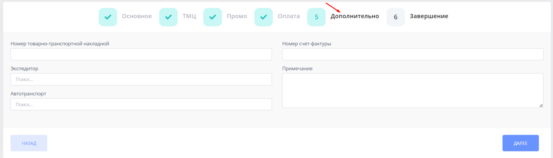The width and height of the screenshot is (553, 158).
Task: Click the checkmark icon beside ТМЦ step
Action: pos(168,17)
